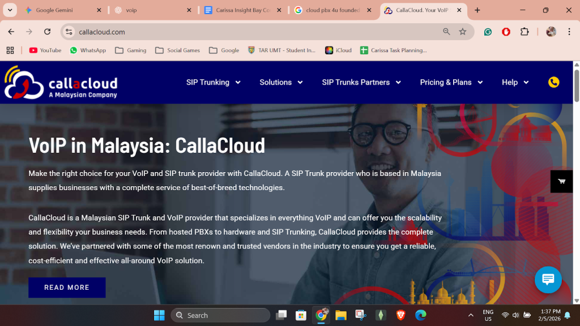Open Task View on taskbar
580x326 pixels.
click(x=281, y=315)
